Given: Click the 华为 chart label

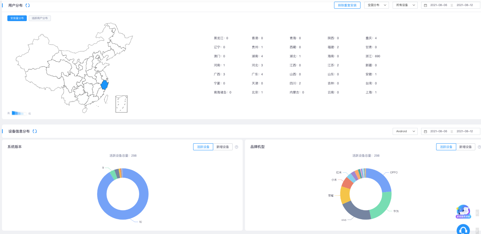Looking at the screenshot, I should [396, 211].
